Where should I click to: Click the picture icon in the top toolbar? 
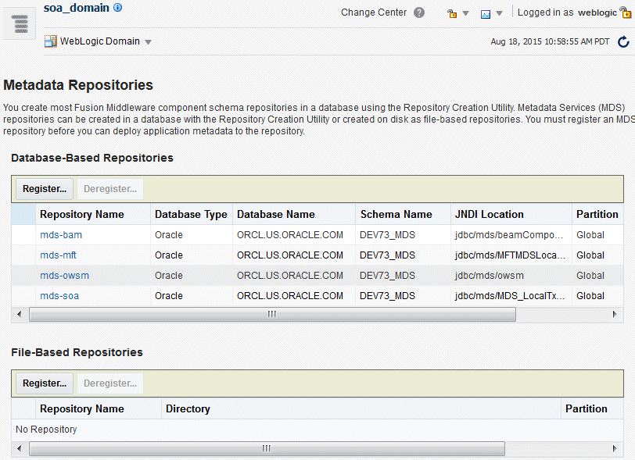click(x=486, y=15)
